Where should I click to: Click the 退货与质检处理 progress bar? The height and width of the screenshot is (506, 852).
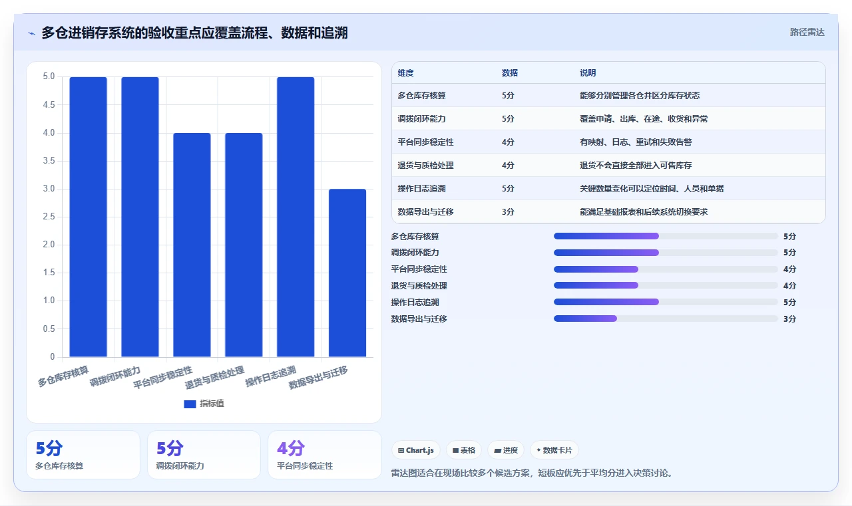coord(666,286)
